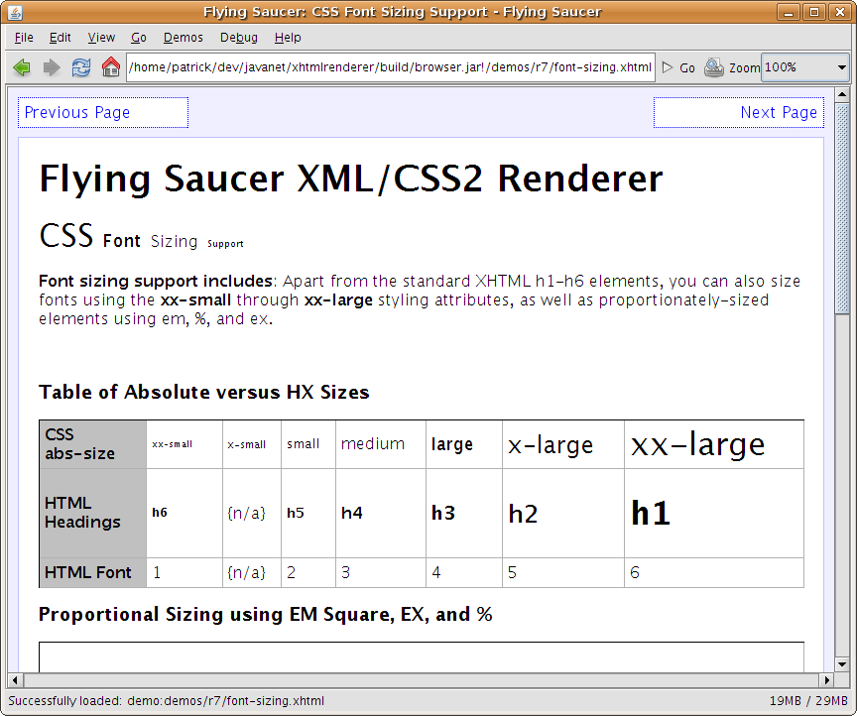The height and width of the screenshot is (716, 857).
Task: Click the HTML Font cell with value 4
Action: (464, 573)
